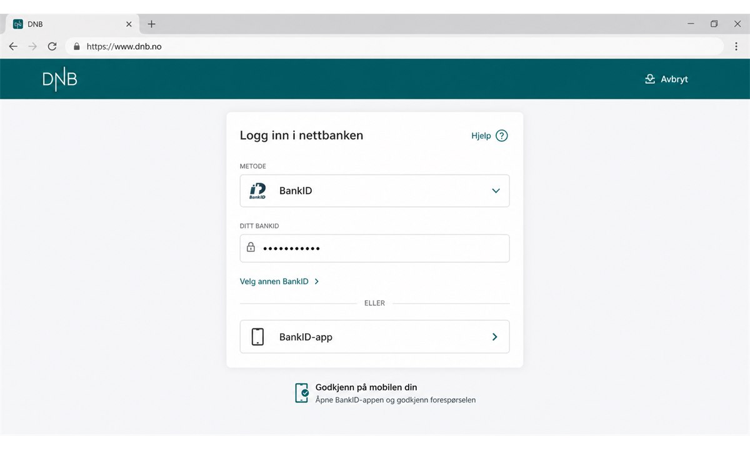Close the DNB browser tab
Screen dimensions: 750x450
click(x=129, y=24)
